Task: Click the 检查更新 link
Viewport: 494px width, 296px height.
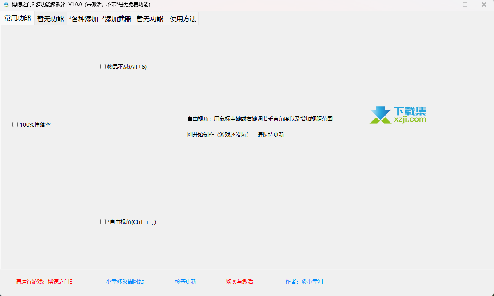Action: 186,282
